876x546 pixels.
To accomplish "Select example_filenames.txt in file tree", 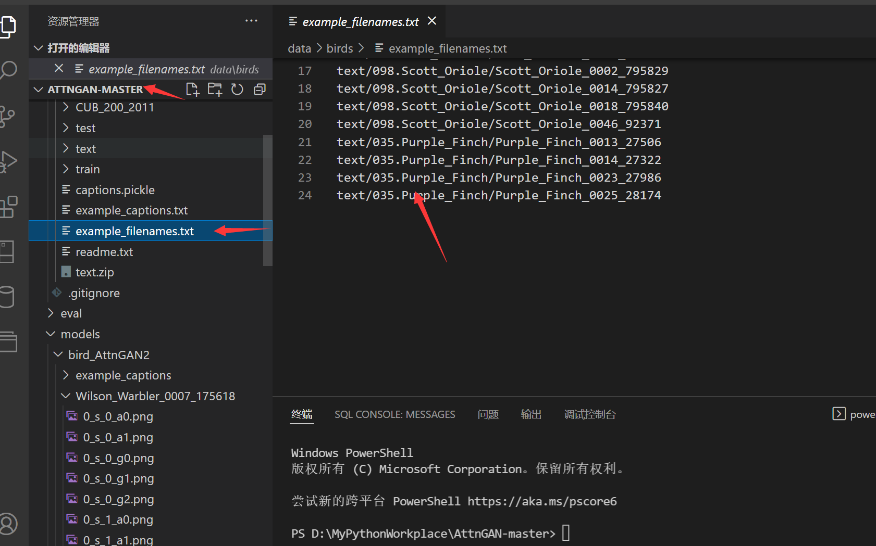I will [150, 231].
